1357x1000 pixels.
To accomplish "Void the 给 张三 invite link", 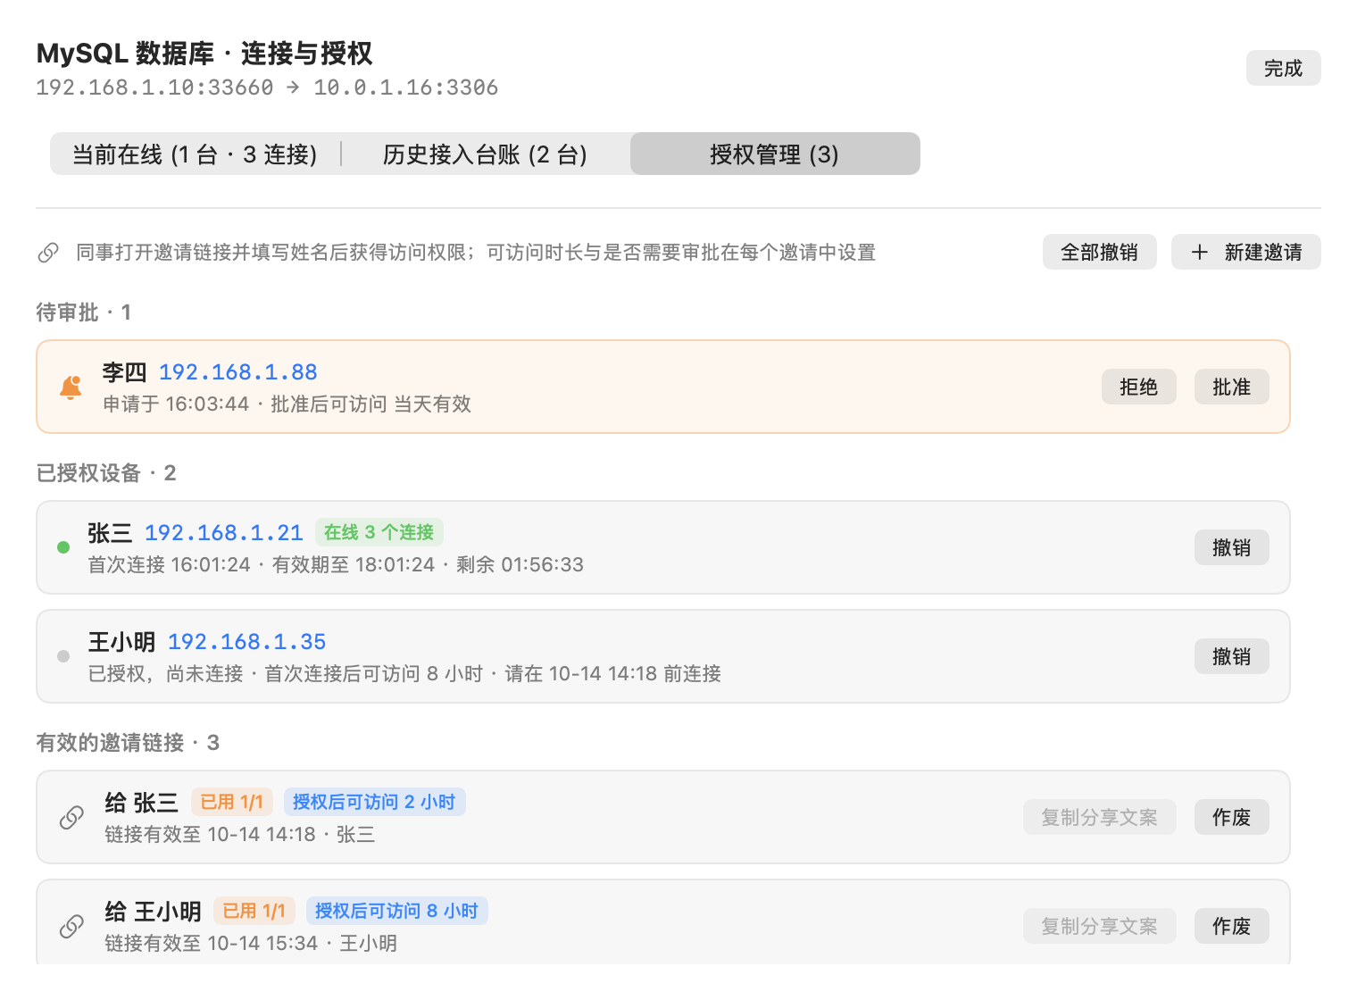I will [1231, 817].
